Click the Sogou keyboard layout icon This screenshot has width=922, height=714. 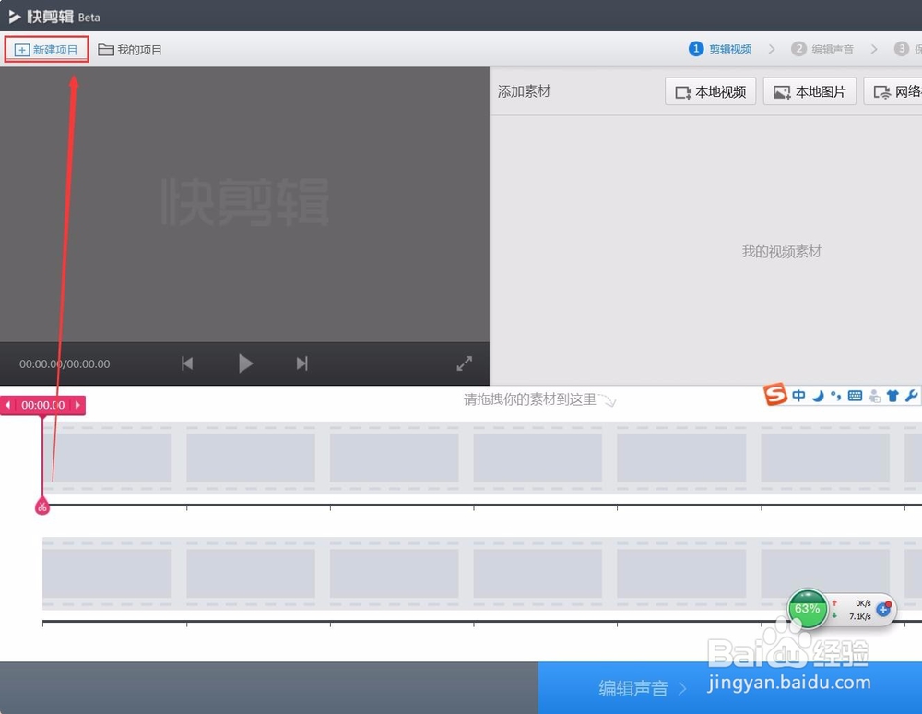pyautogui.click(x=856, y=396)
